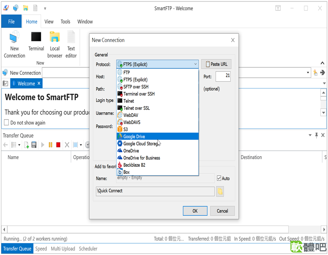Start the transfer queue with play icon
Screen dimensions: 328x255
point(43,145)
